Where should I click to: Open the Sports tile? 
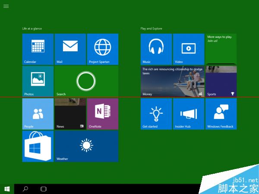[221, 81]
